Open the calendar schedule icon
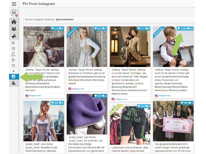 click(13, 65)
